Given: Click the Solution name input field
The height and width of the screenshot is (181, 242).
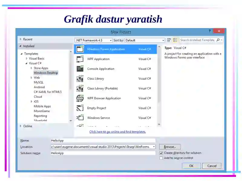Looking at the screenshot, I should click(103, 153).
